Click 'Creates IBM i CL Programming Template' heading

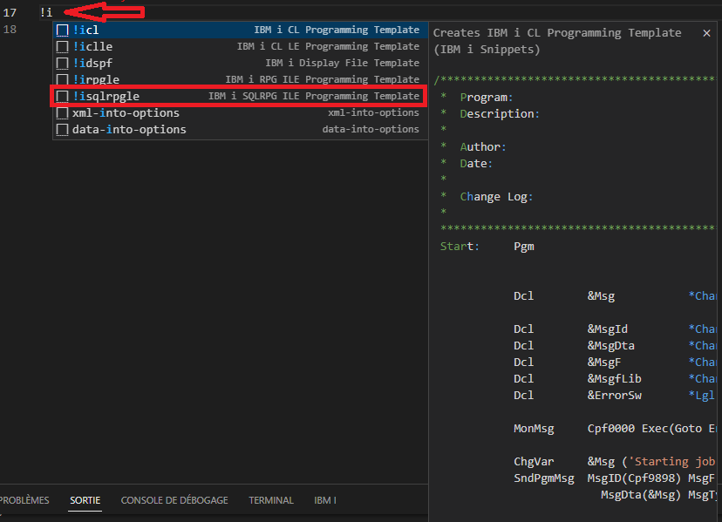(557, 33)
